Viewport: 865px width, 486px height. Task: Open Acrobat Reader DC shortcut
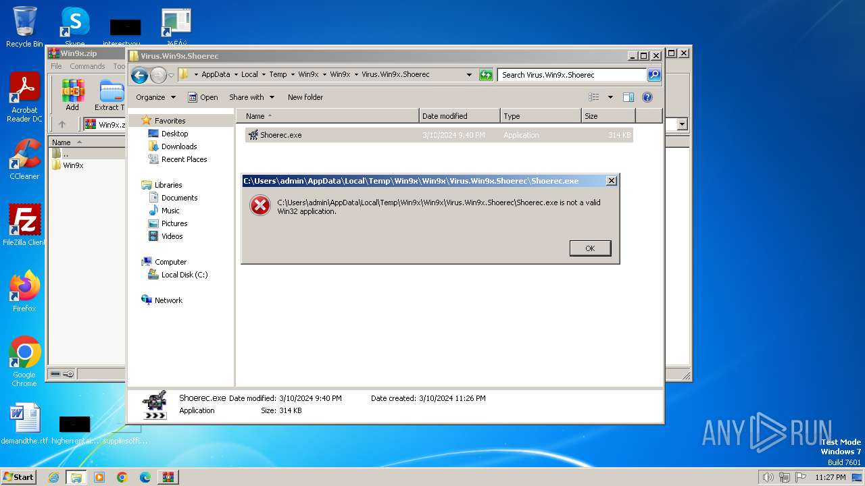(x=24, y=99)
